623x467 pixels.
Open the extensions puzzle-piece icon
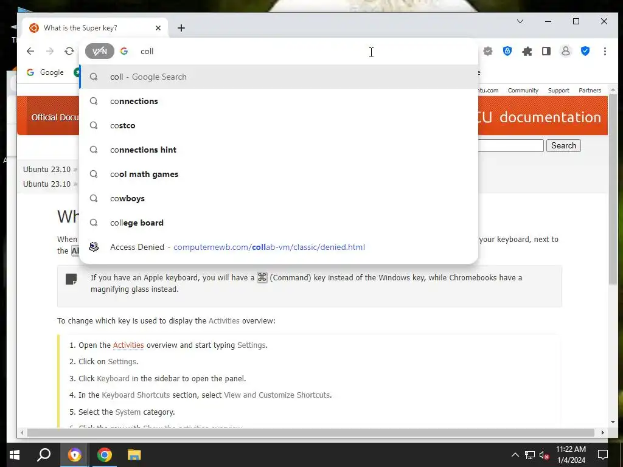coord(527,51)
